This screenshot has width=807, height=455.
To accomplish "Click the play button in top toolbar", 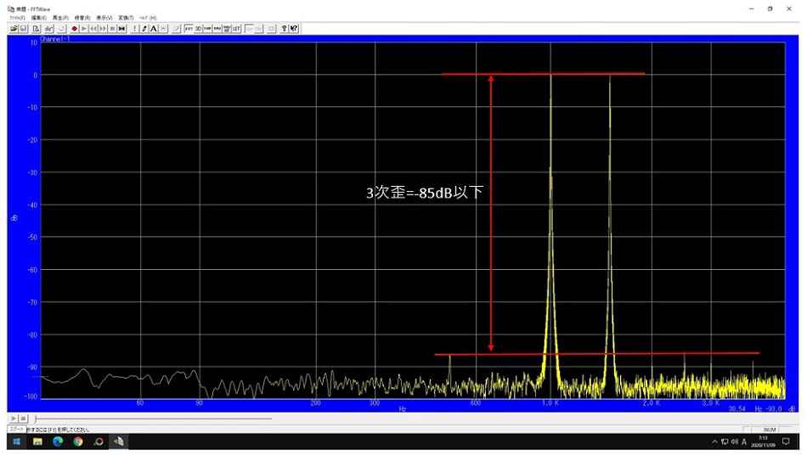I will click(x=84, y=28).
